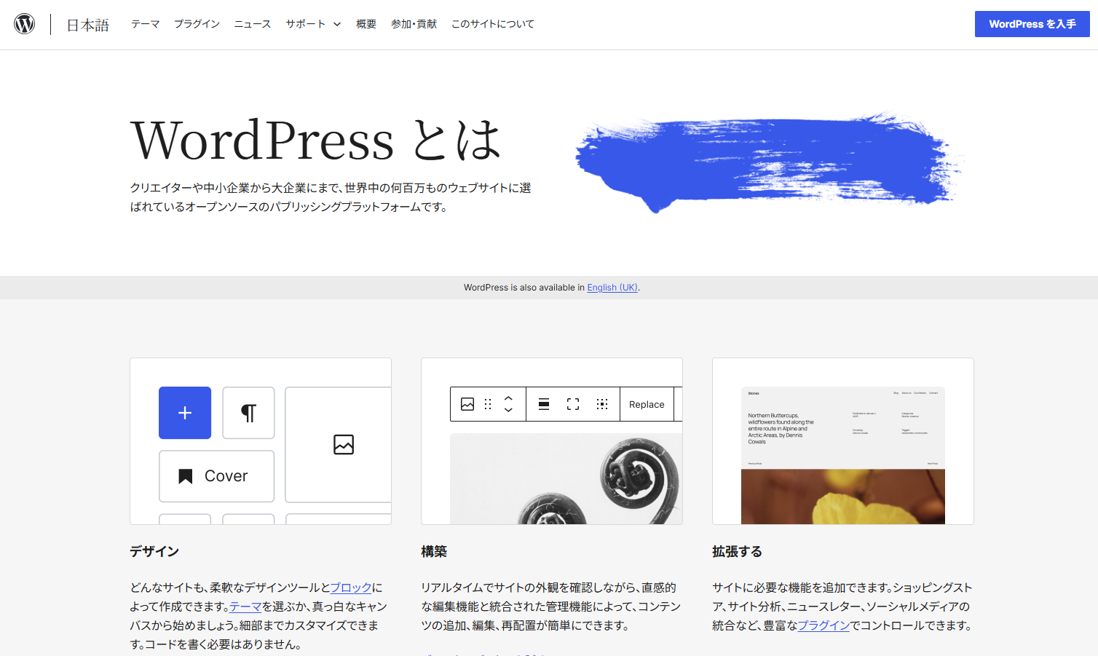The height and width of the screenshot is (656, 1098).
Task: Click the drag handle dots in the toolbar
Action: 487,404
